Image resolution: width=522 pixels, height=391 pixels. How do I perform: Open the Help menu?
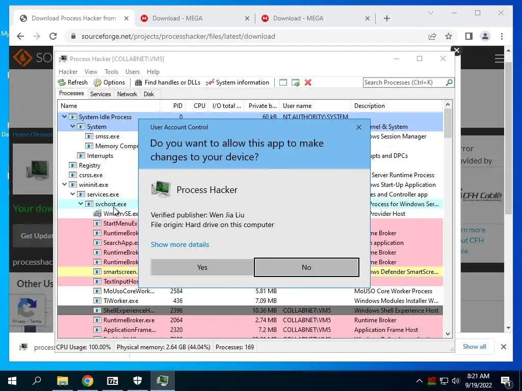(x=153, y=72)
